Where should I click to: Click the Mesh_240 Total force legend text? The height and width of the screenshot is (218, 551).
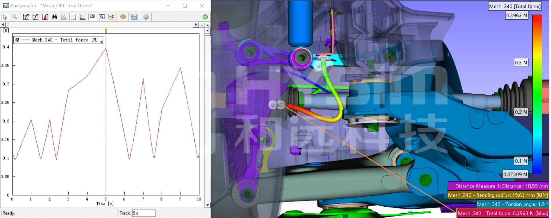pos(65,40)
